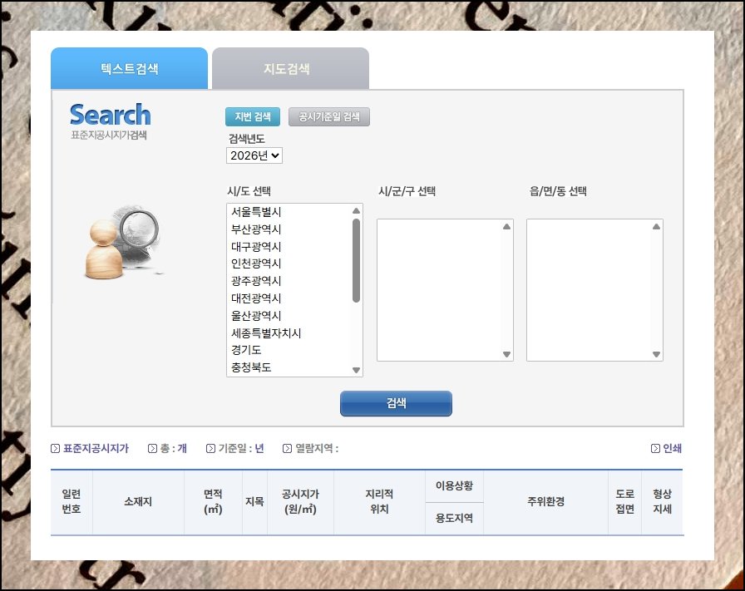The image size is (745, 591).
Task: Click the 용도지역 column header
Action: tap(454, 519)
